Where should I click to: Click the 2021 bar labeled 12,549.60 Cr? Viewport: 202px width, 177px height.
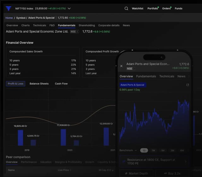pos(106,137)
